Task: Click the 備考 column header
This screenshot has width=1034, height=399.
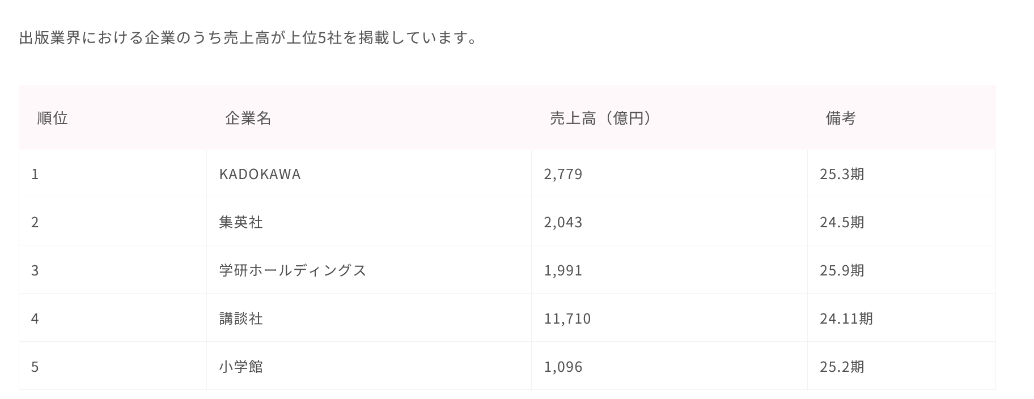Action: click(x=841, y=118)
